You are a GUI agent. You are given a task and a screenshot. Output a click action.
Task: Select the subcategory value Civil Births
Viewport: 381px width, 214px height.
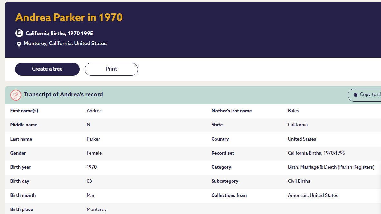[x=299, y=181]
